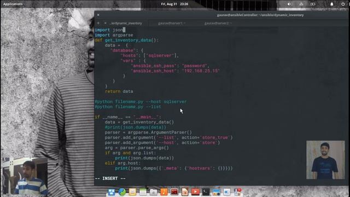This screenshot has height=197, width=350.
Task: Switch to the gaurav@server2 tab
Action: click(218, 23)
